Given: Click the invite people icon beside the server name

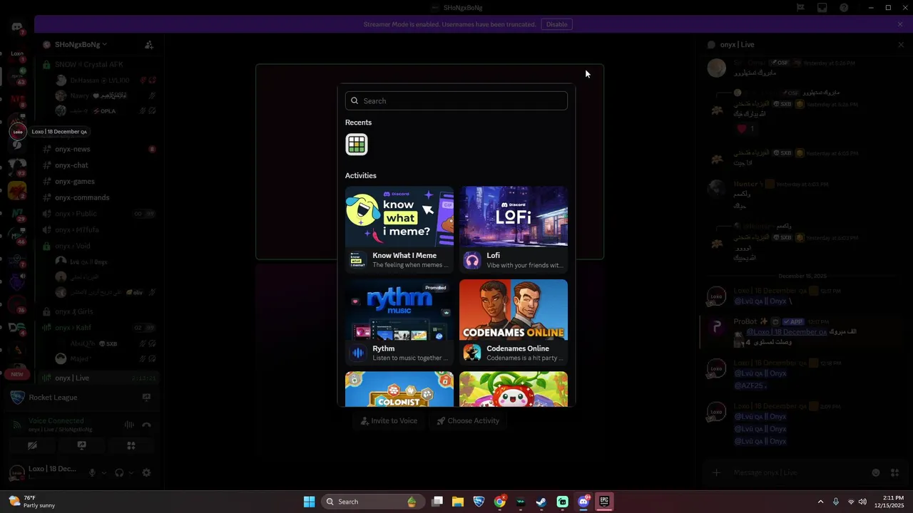Looking at the screenshot, I should tap(149, 44).
